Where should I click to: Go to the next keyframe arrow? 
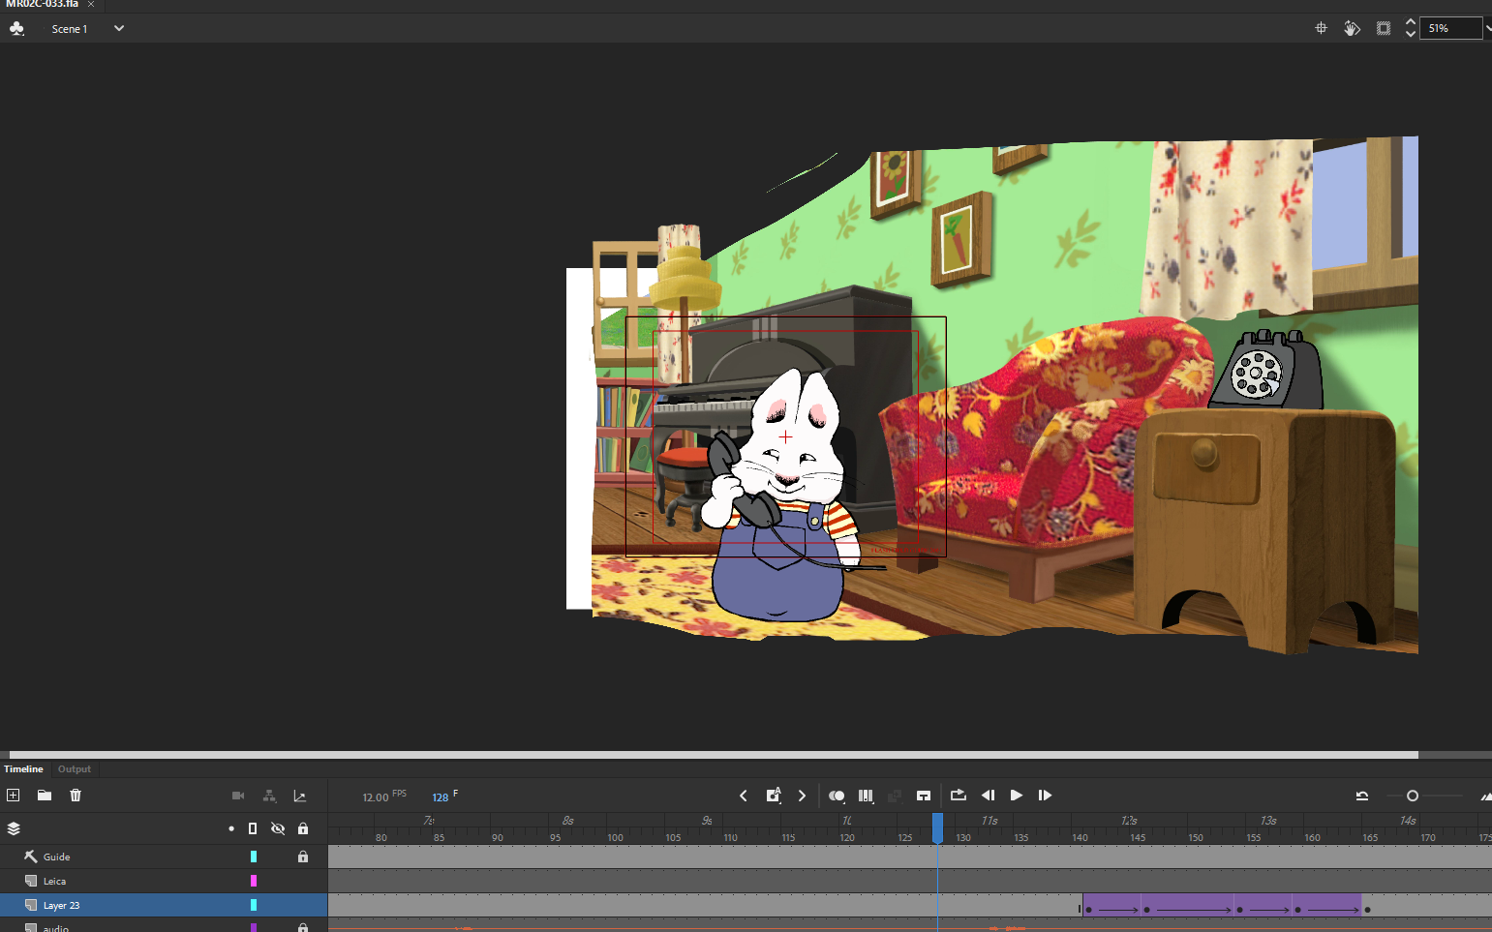802,796
